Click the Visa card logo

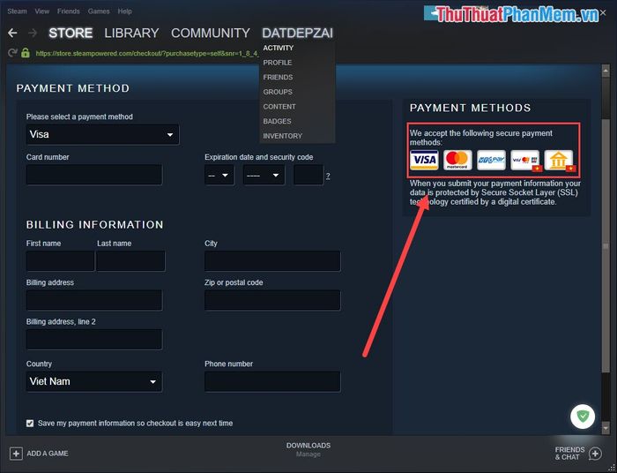[424, 160]
